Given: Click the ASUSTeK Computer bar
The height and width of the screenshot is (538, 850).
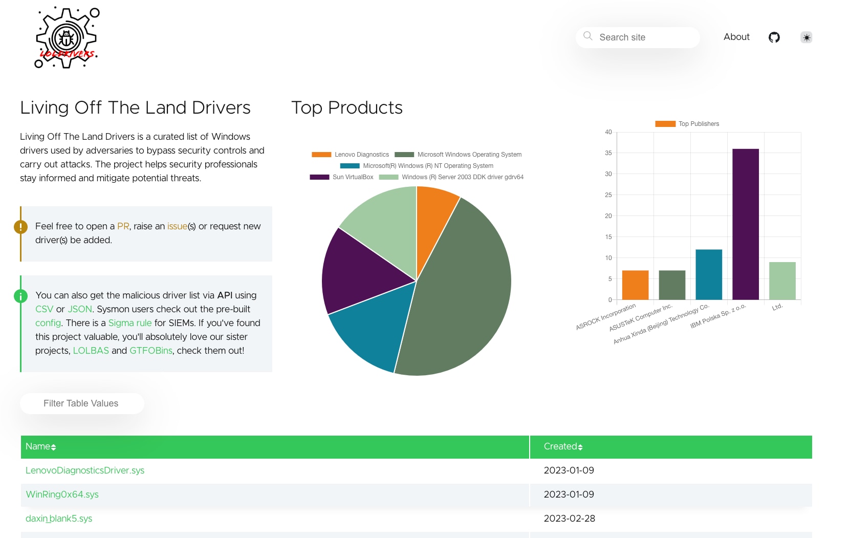Looking at the screenshot, I should pyautogui.click(x=672, y=285).
